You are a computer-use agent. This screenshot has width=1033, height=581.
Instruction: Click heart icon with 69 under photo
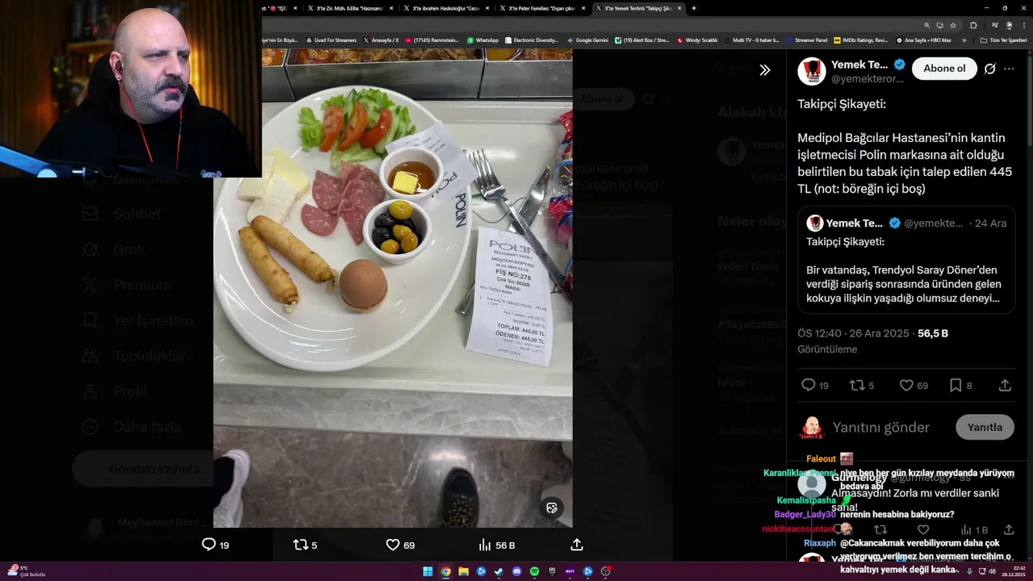(x=400, y=545)
